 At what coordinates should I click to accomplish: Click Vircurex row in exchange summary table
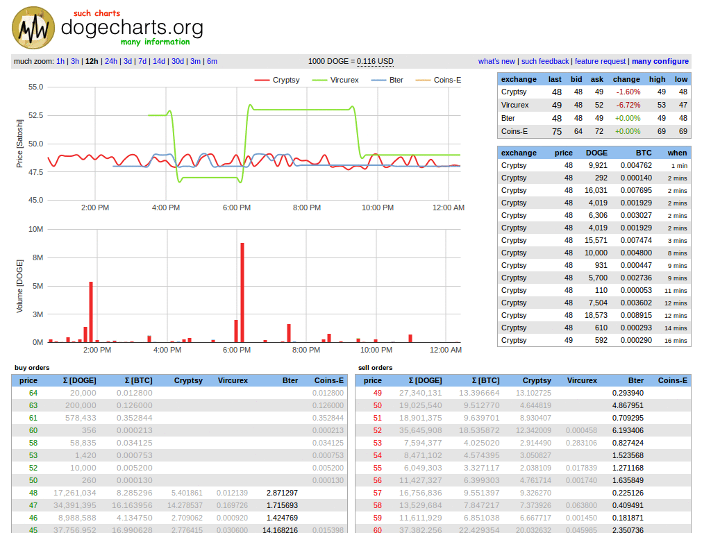point(594,105)
